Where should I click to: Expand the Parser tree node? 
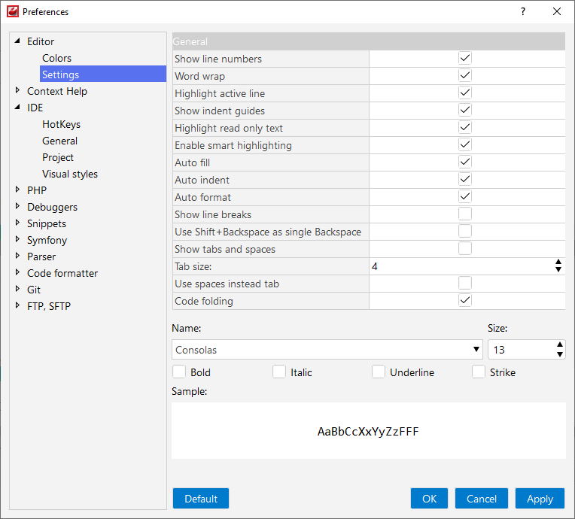coord(17,256)
